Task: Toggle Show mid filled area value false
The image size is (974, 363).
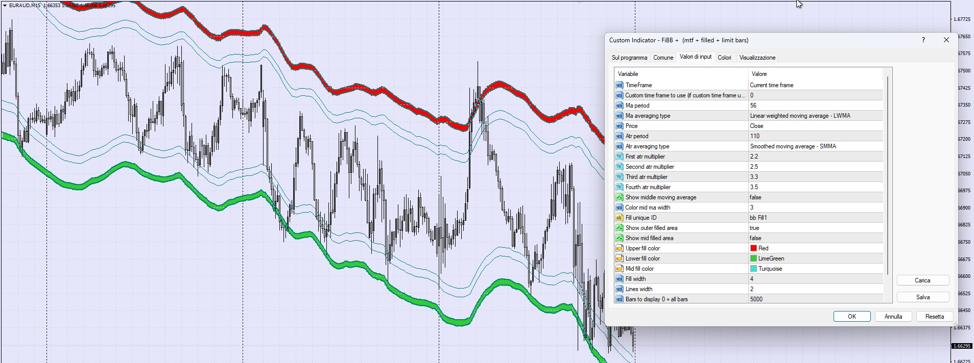Action: point(816,238)
